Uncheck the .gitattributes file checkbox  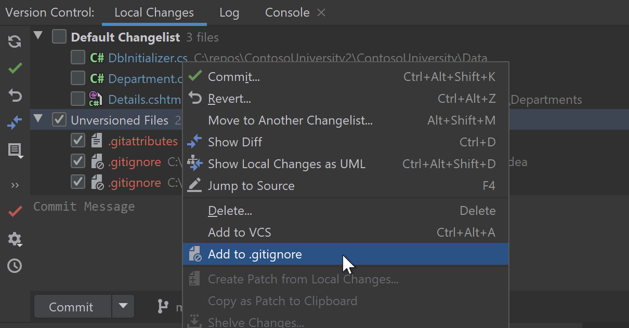point(78,141)
